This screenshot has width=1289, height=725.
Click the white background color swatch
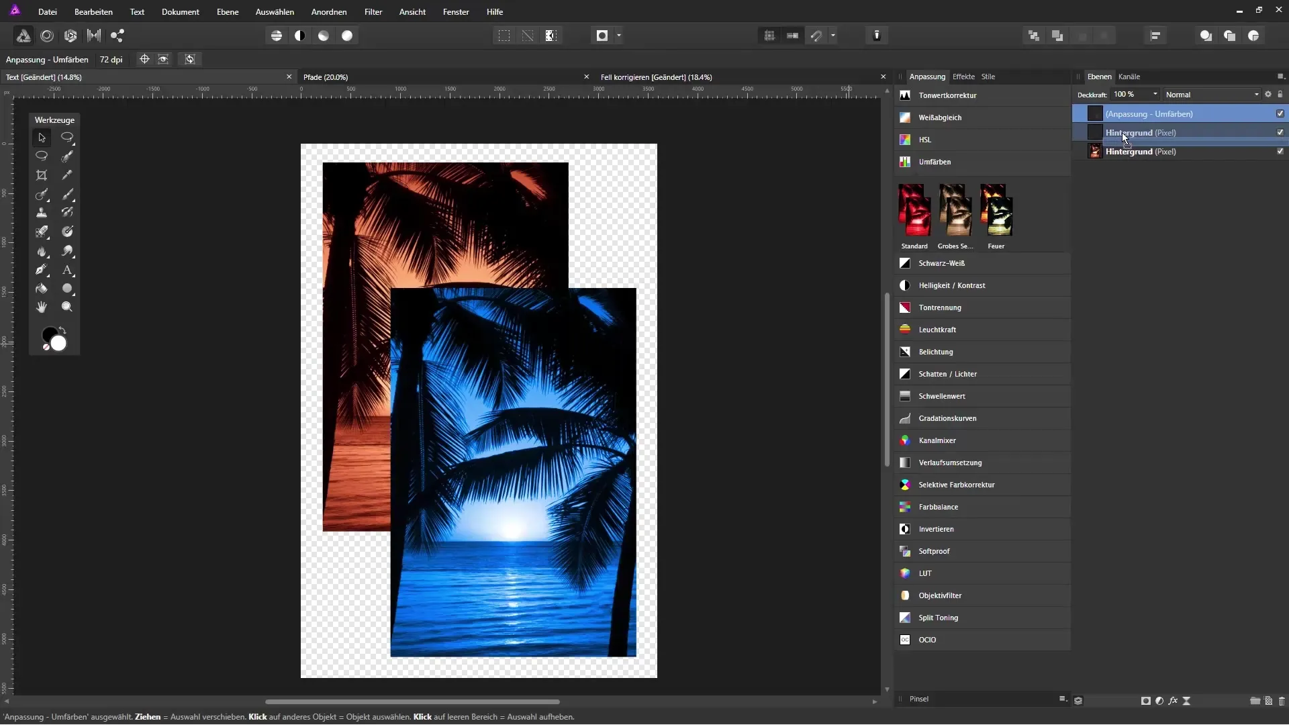pos(59,344)
